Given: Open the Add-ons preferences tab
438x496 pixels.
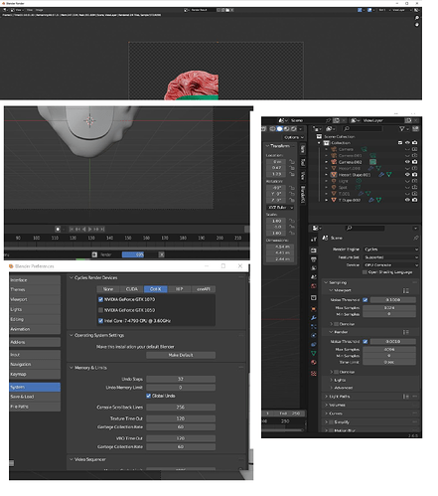Looking at the screenshot, I should point(35,342).
